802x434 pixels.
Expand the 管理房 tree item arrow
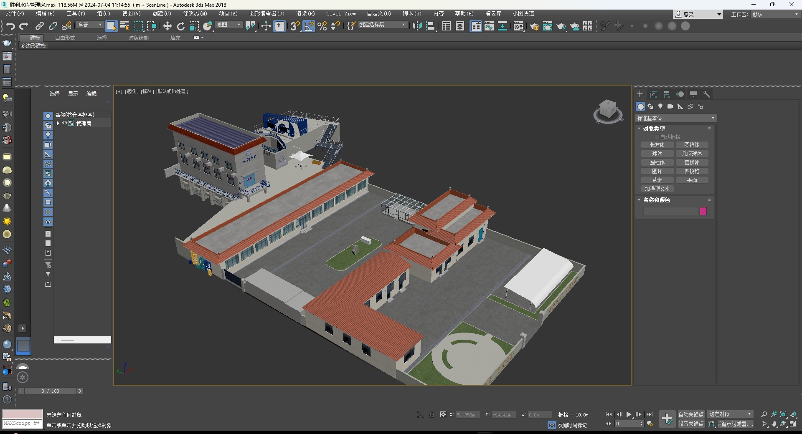(58, 124)
